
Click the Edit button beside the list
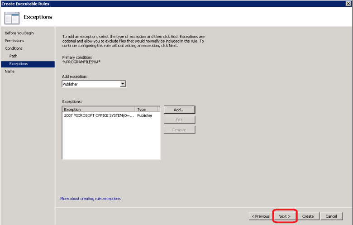pos(179,120)
